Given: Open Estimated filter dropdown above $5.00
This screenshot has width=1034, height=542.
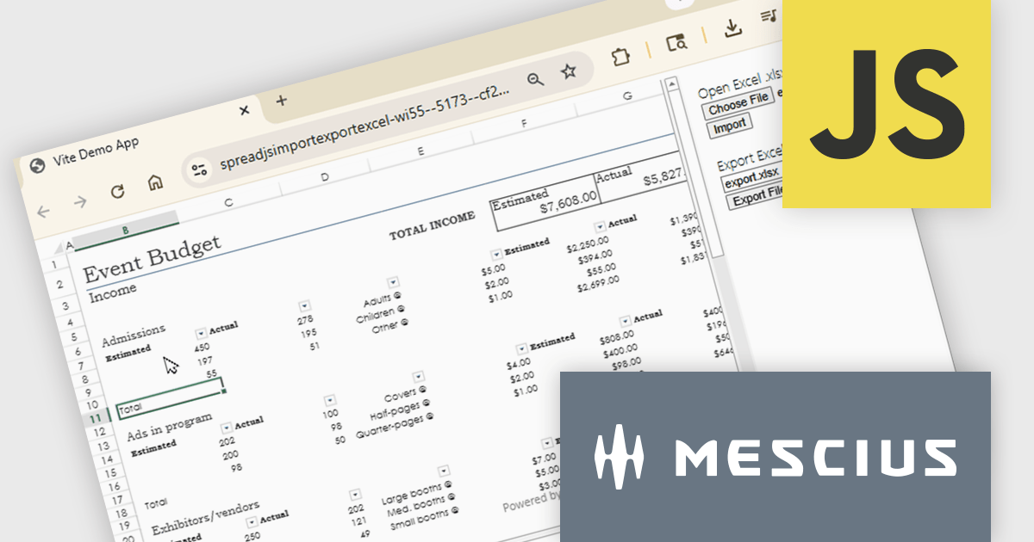Looking at the screenshot, I should [x=495, y=255].
